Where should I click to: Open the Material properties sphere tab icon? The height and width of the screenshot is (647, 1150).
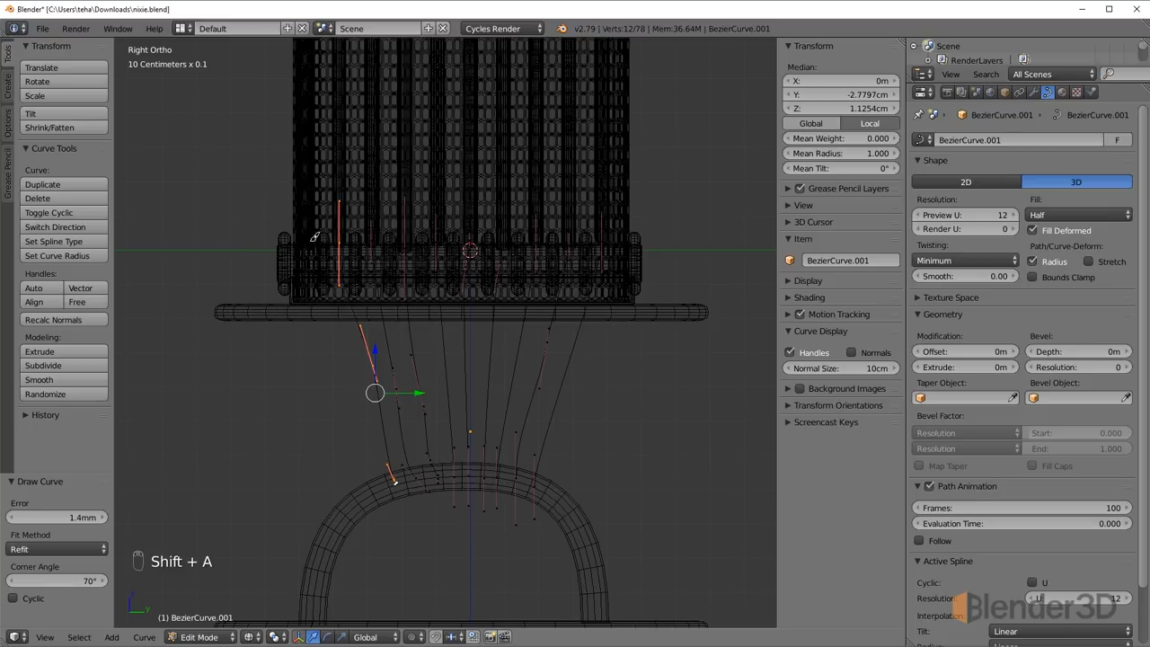click(1062, 92)
